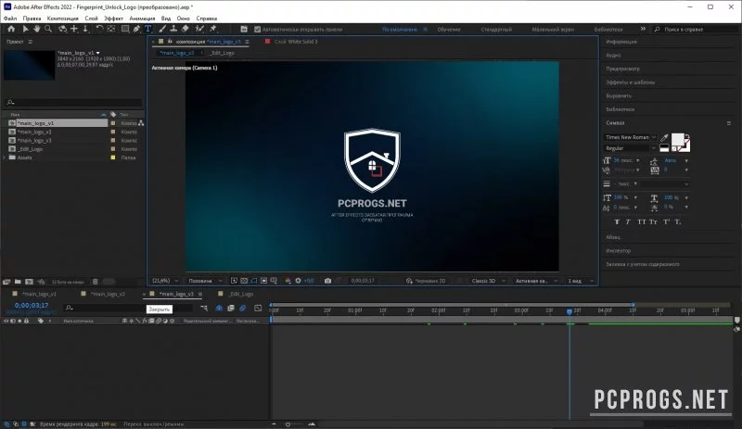Expand the Assets folder in Project panel

point(5,158)
